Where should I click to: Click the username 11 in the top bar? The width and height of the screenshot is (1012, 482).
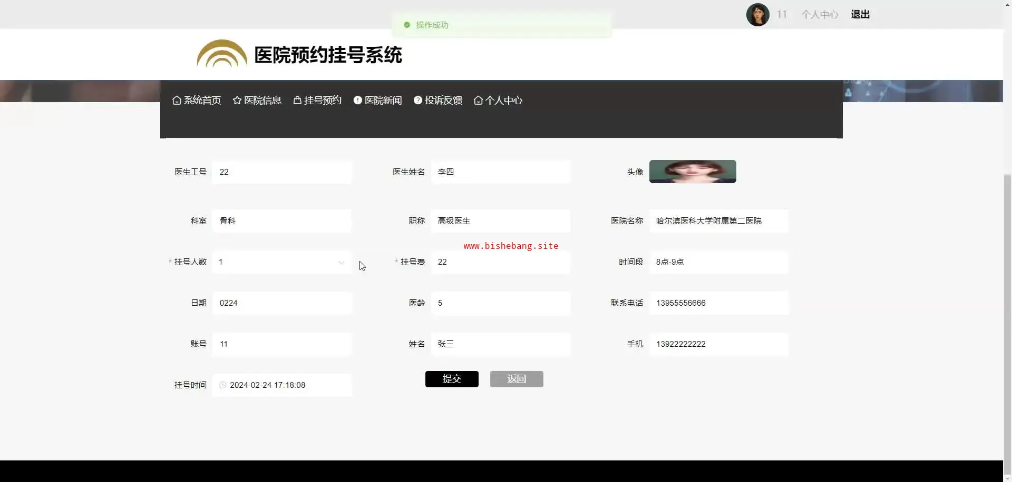point(782,14)
